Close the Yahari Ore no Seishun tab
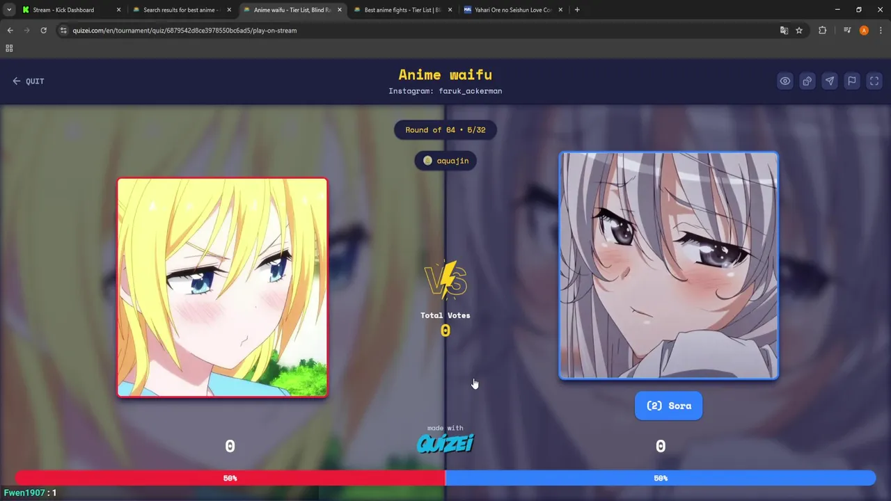Screen dimensions: 891x501 click(x=560, y=10)
